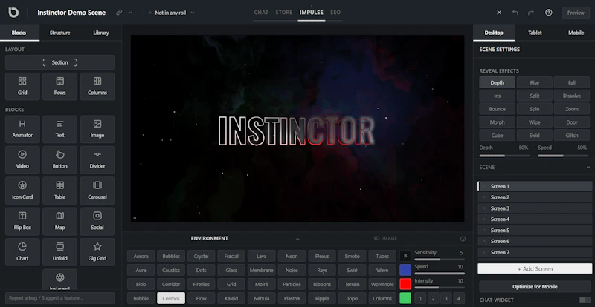Screen dimensions: 595x307
Task: Collapse the SCENE section chevron
Action: [588, 168]
